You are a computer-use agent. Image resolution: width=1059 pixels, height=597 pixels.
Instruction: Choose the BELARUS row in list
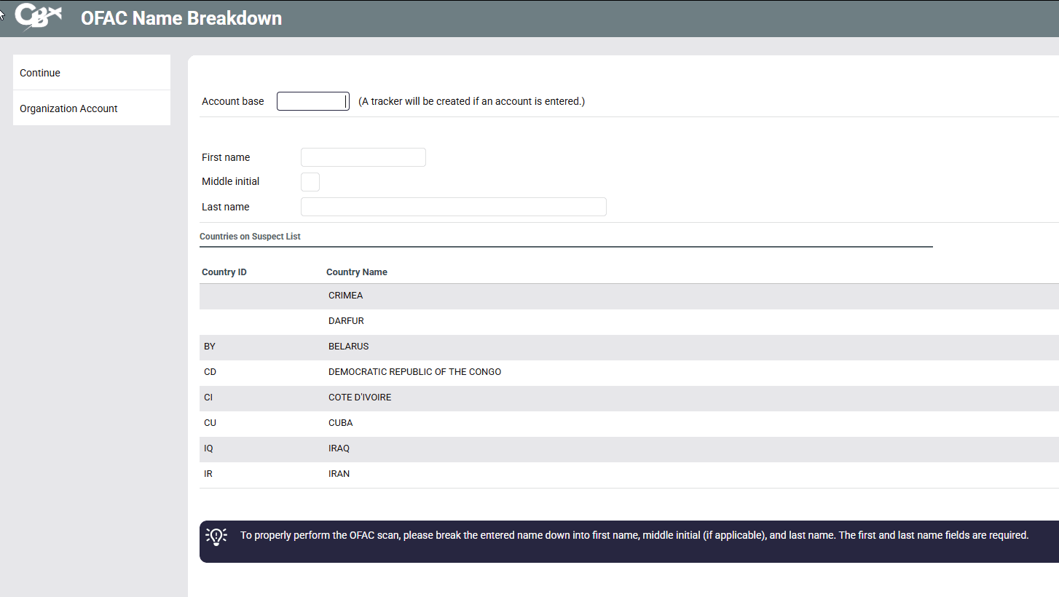click(x=348, y=347)
